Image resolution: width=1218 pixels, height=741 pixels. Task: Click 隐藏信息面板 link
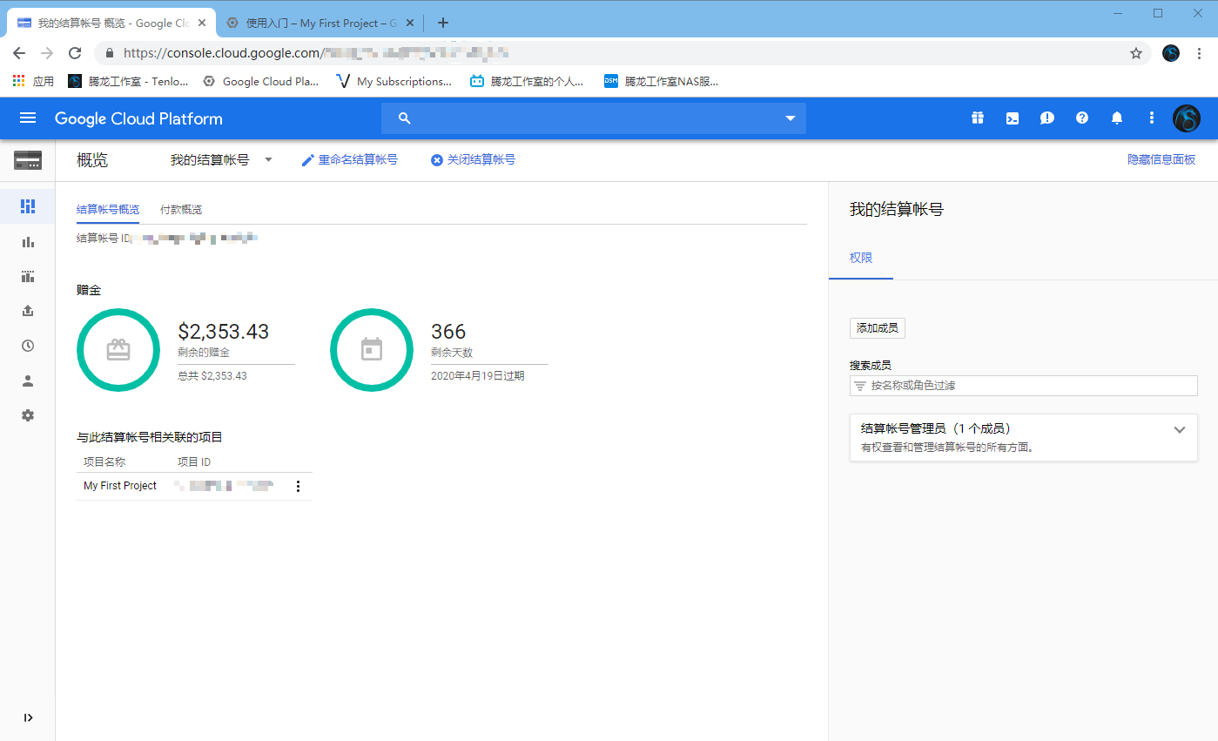pos(1161,160)
